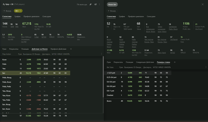The width and height of the screenshot is (208, 122).
Task: Switch to Результаты tab in left panel
Action: (x=14, y=49)
